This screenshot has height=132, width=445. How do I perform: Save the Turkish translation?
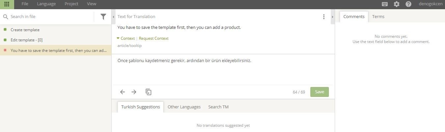coord(320,92)
